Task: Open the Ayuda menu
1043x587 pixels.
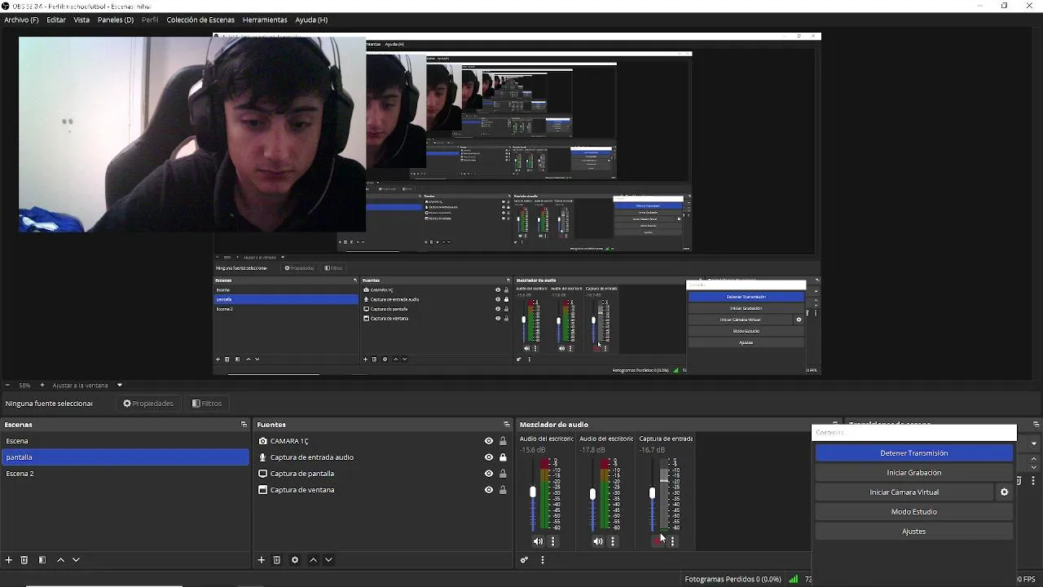Action: tap(311, 20)
